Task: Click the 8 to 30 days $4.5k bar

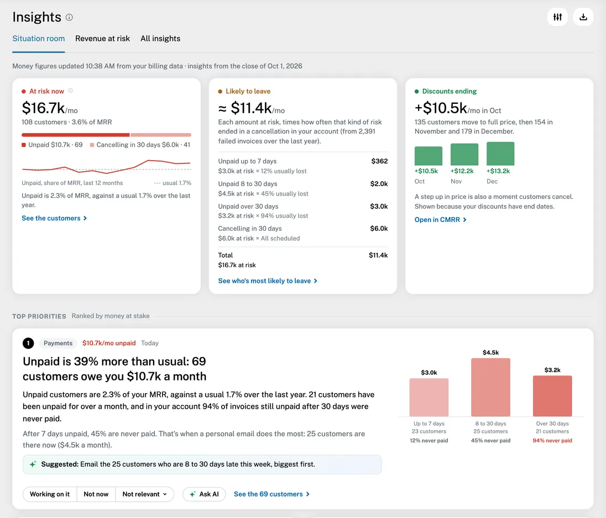Action: pyautogui.click(x=490, y=387)
